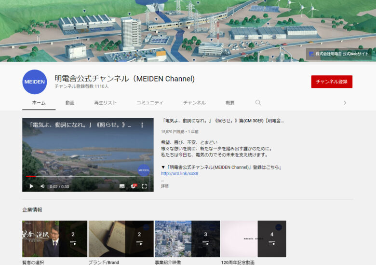Image resolution: width=376 pixels, height=265 pixels.
Task: Click playlist icon on 賢者の選択 overlay
Action: 73,243
